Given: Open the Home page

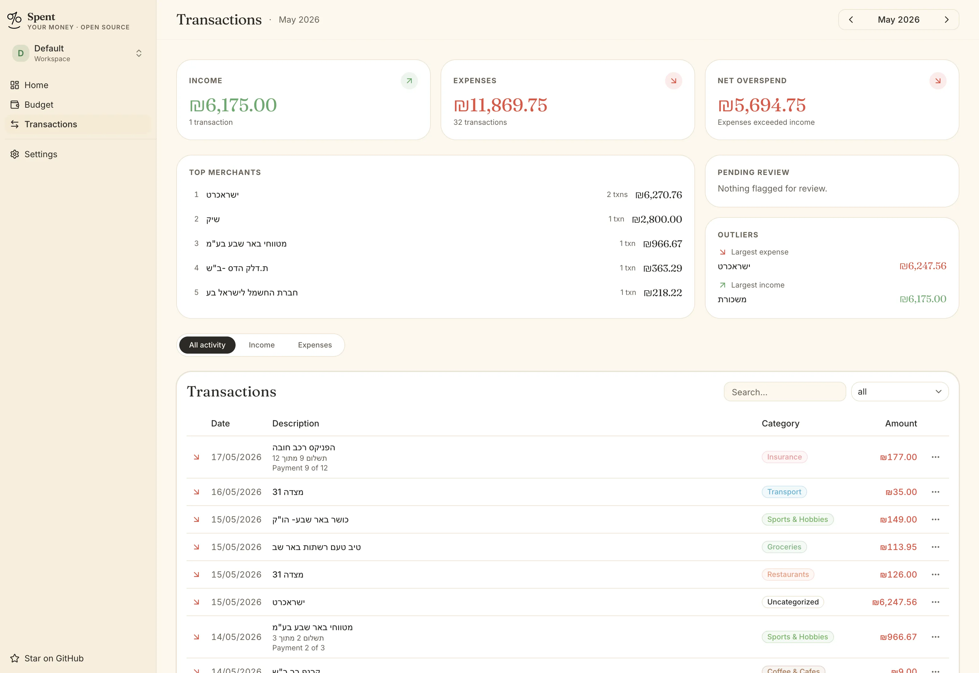Looking at the screenshot, I should 78,85.
